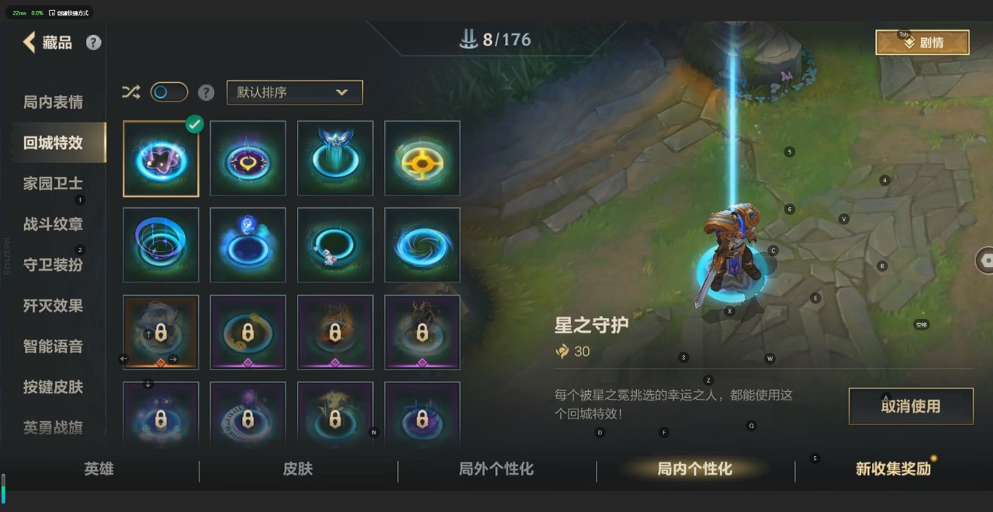
Task: Click the 取消使用 button
Action: coord(911,406)
